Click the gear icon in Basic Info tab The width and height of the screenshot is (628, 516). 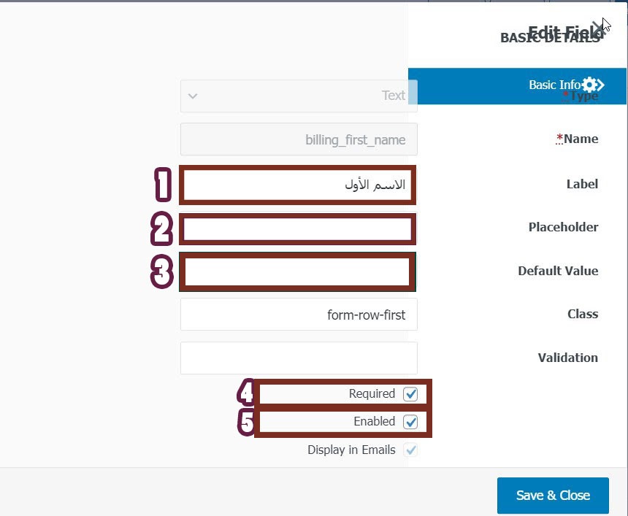(589, 85)
